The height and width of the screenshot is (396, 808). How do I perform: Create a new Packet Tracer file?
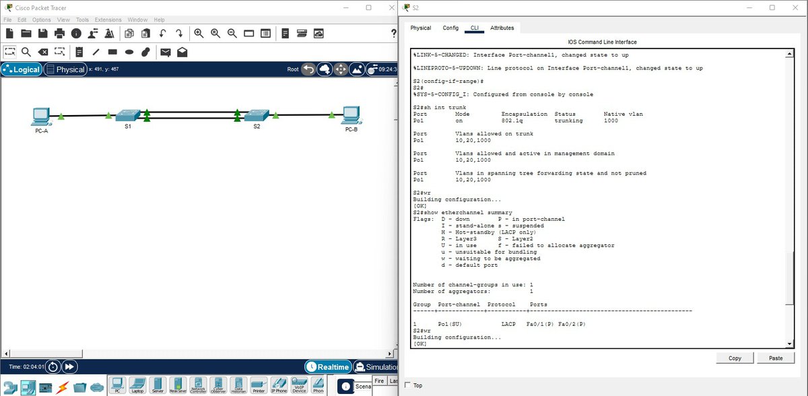[x=9, y=33]
